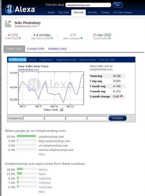
Task: Open the Spain country link
Action: click(42, 174)
